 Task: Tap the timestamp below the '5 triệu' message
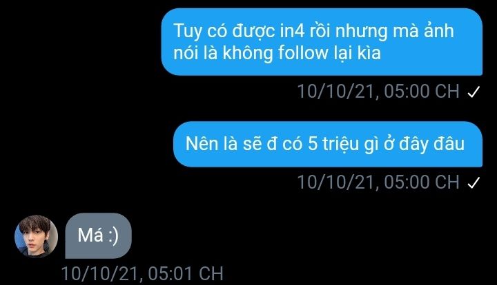(x=378, y=182)
